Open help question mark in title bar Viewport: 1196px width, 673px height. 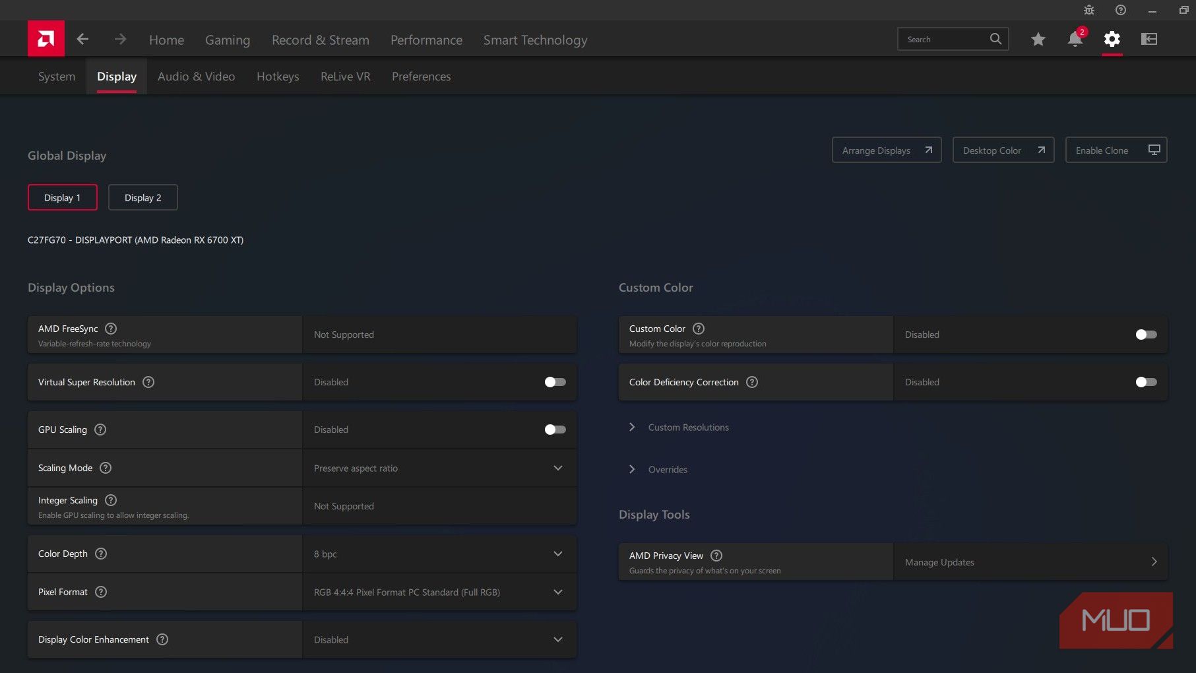(1121, 10)
